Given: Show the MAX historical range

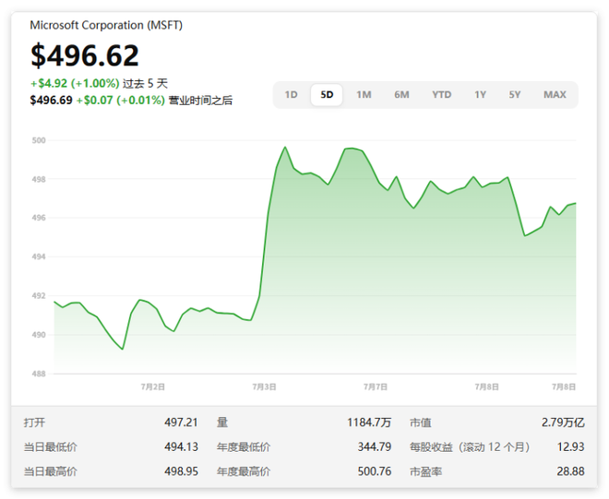Looking at the screenshot, I should pos(555,95).
